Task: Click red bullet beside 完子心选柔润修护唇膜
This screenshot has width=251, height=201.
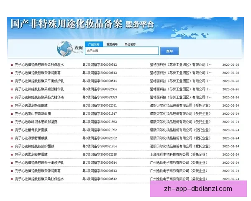Action: 12,155
